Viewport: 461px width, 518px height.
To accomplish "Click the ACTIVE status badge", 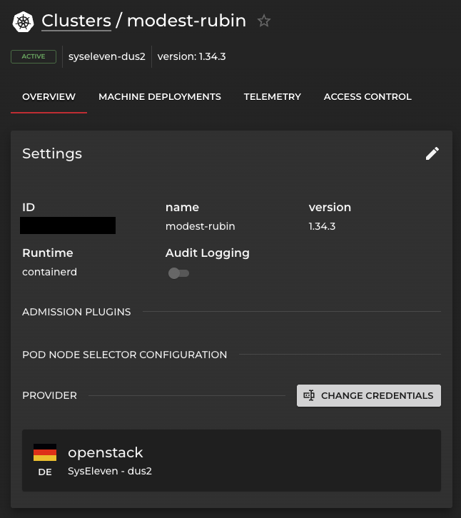I will pos(34,56).
